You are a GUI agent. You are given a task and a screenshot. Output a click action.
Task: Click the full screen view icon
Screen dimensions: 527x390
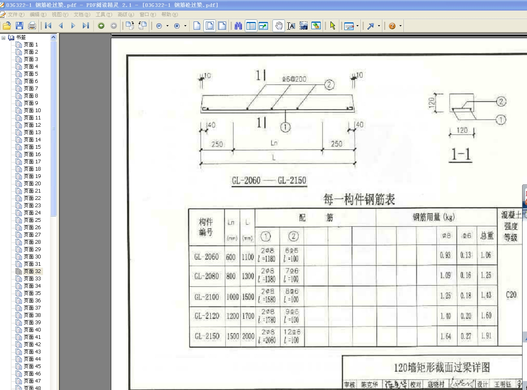click(x=263, y=26)
